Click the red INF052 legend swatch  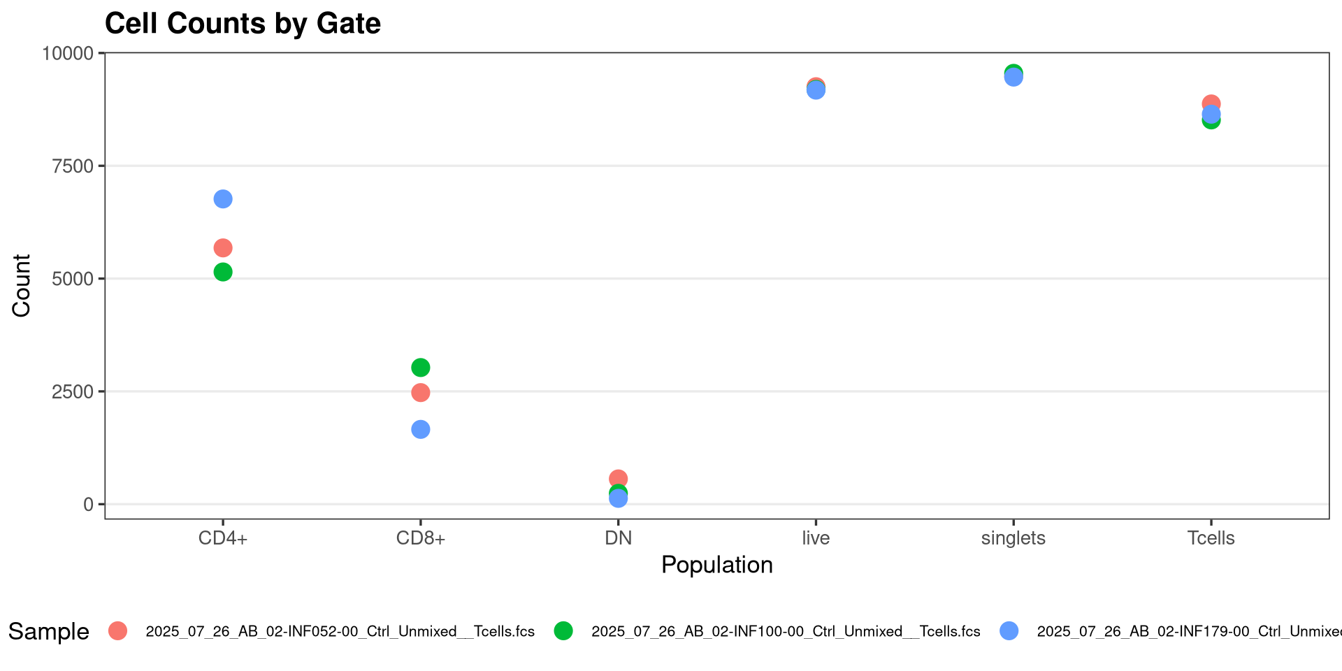118,631
